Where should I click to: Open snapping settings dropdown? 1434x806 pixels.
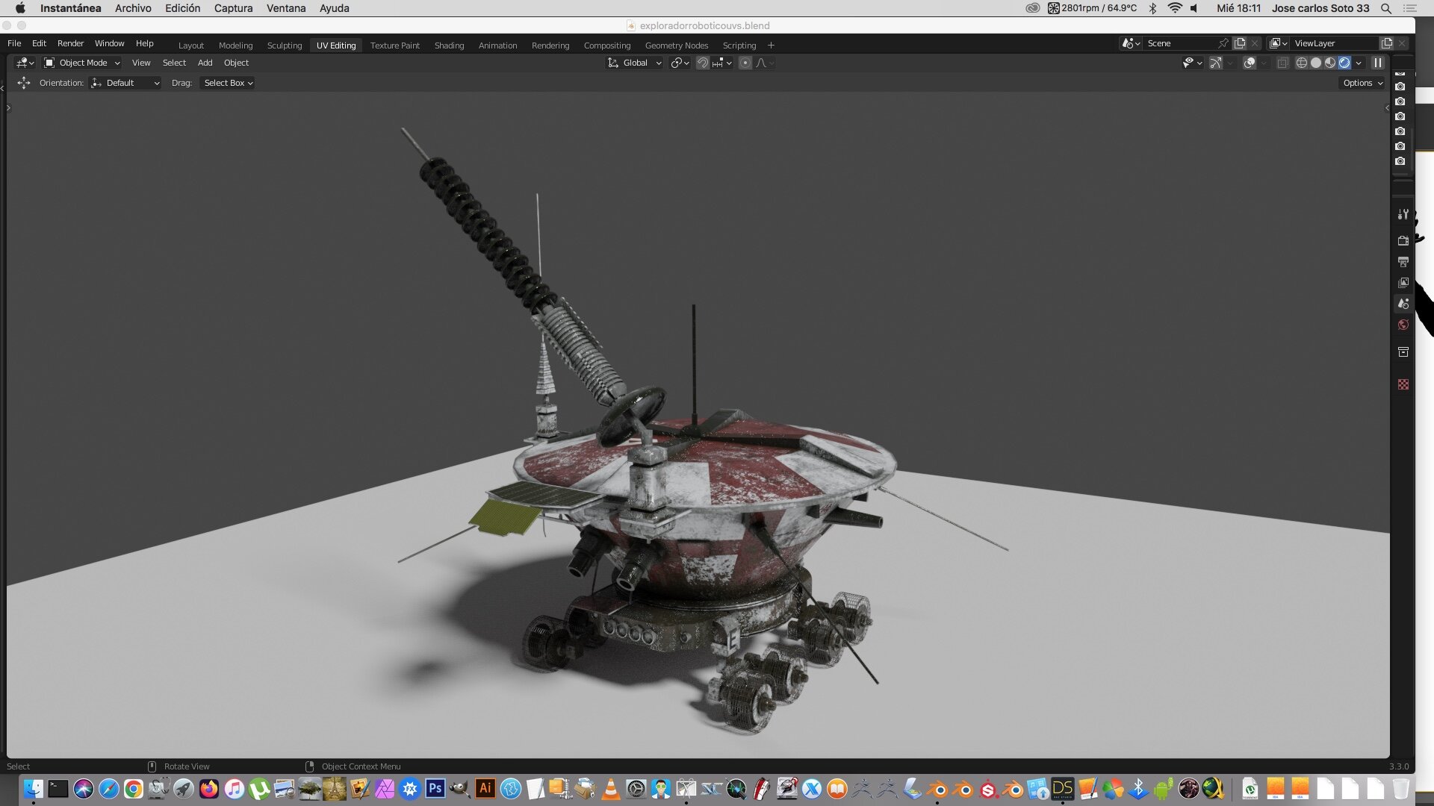(721, 63)
